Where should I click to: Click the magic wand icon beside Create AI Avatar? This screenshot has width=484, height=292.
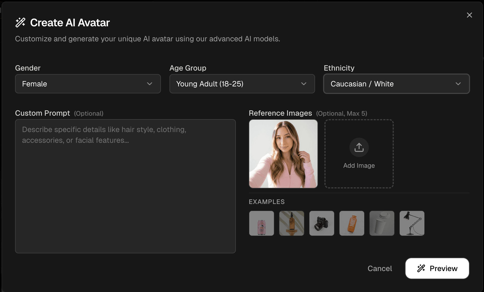tap(20, 23)
